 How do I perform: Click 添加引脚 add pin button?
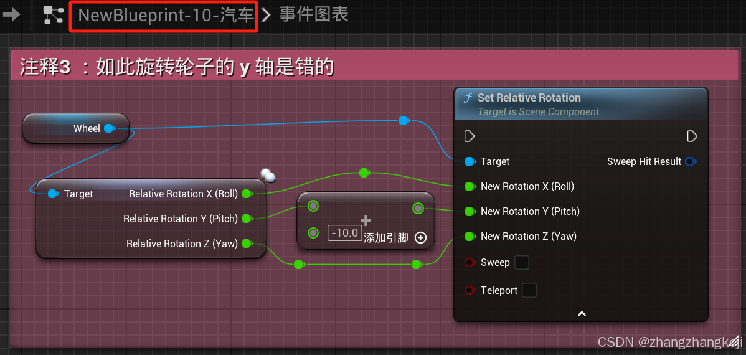coord(395,237)
